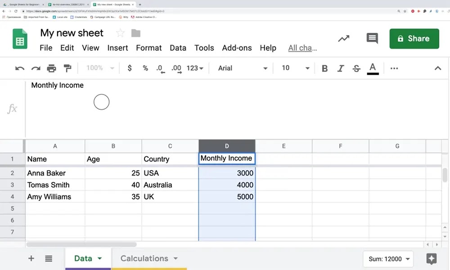This screenshot has height=270, width=450.
Task: Click the Google Sheets home logo
Action: coord(20,39)
